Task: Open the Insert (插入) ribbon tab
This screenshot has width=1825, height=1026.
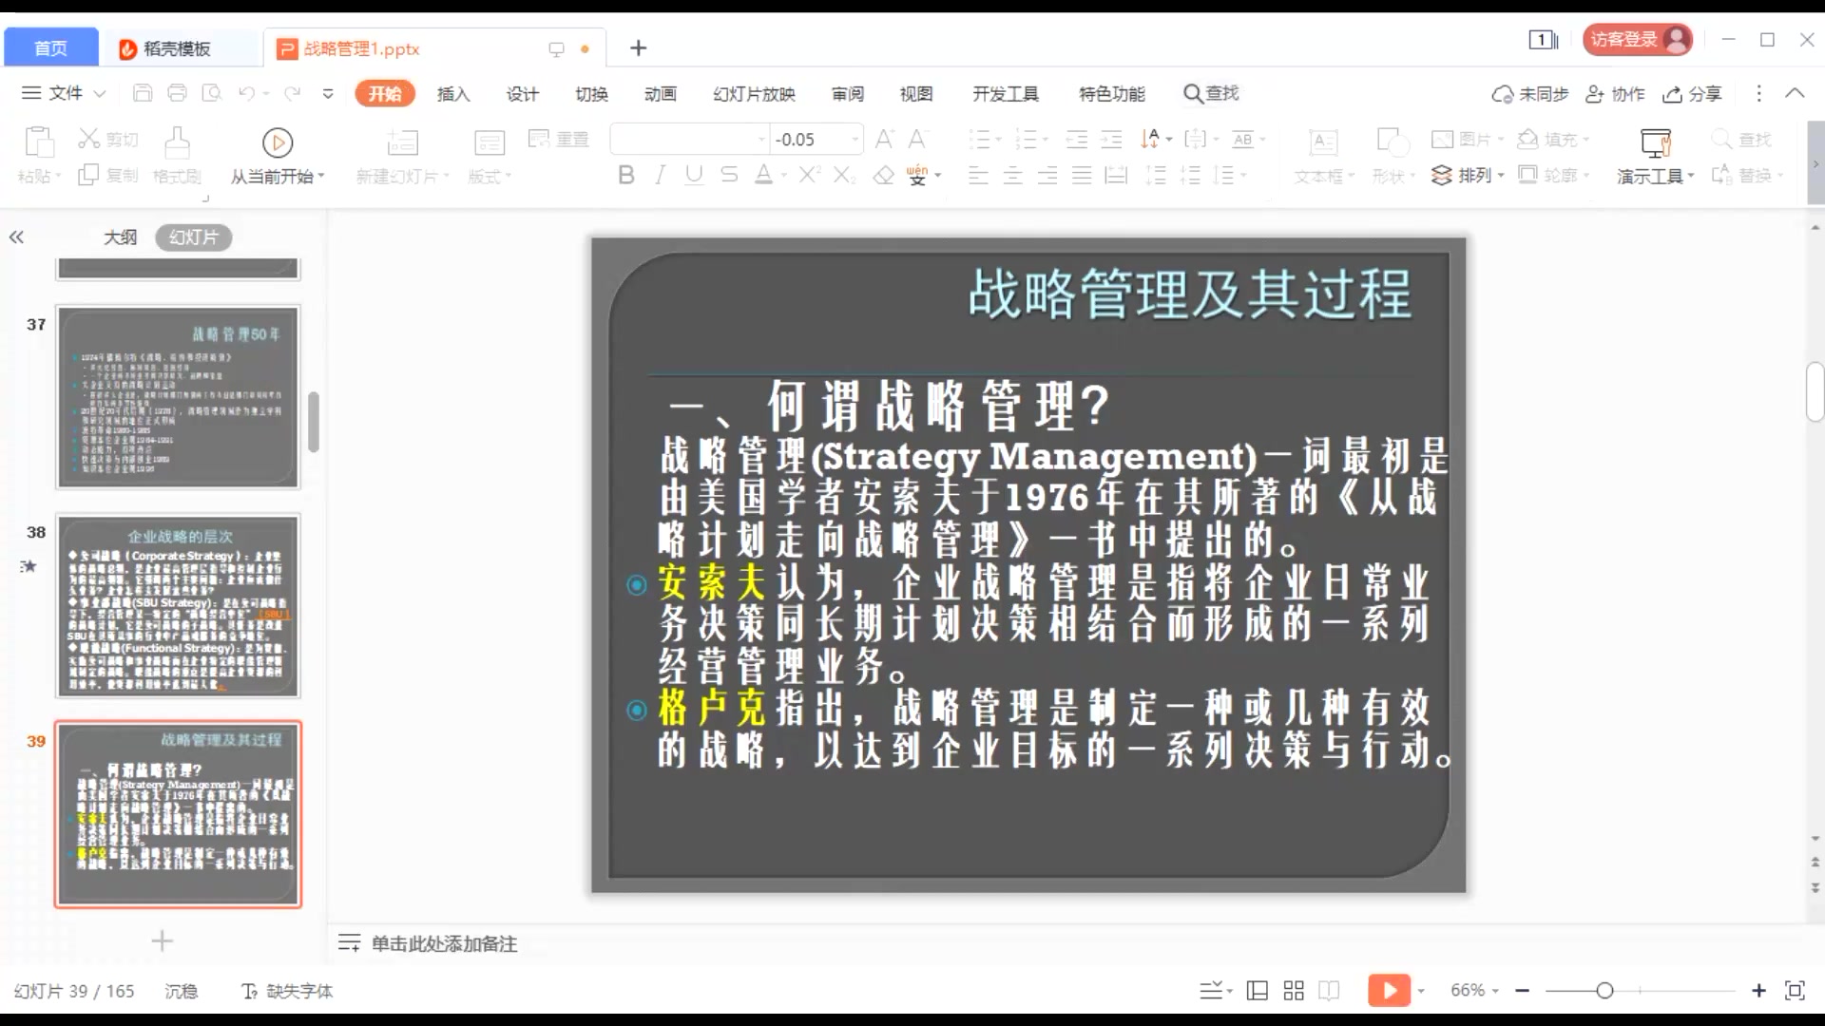Action: tap(453, 94)
